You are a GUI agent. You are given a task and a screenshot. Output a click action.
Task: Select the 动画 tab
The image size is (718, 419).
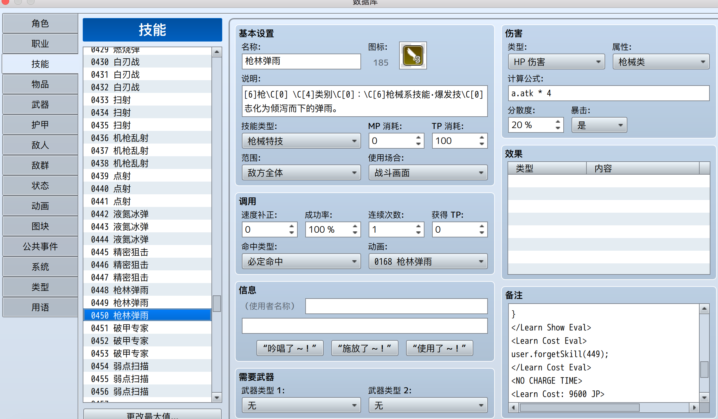pos(40,206)
